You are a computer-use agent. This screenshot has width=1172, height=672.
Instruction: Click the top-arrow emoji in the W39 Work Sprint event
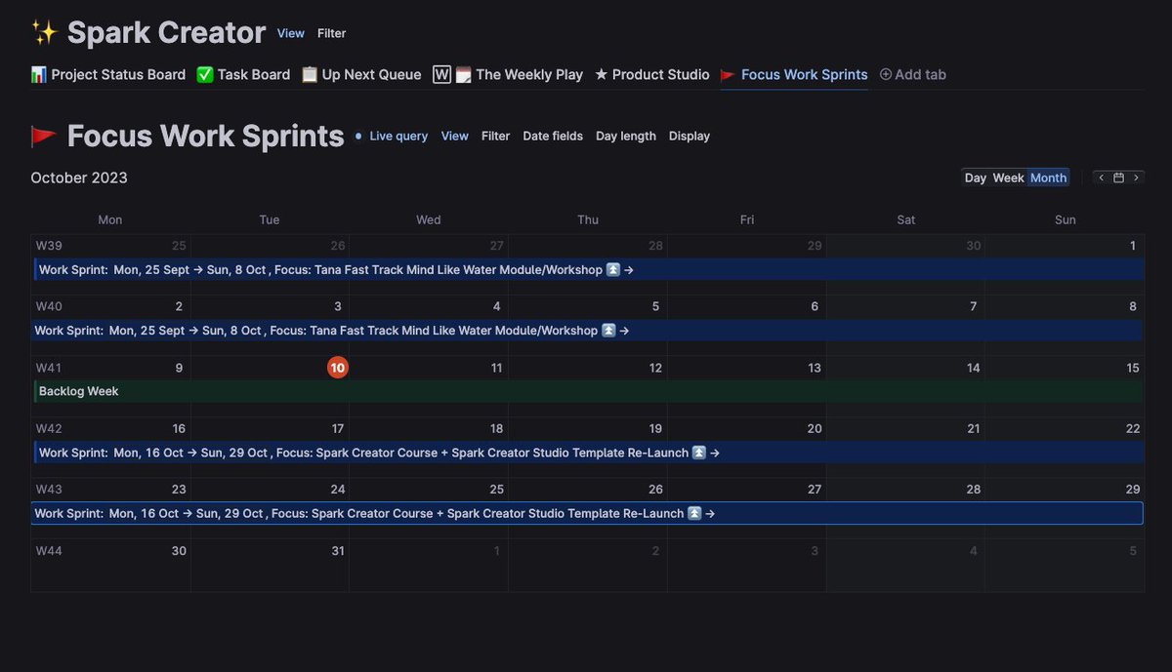[x=613, y=270]
